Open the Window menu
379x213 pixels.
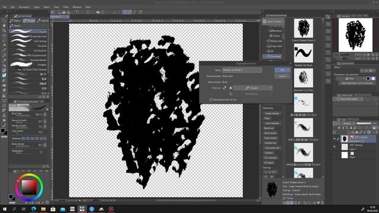[77, 7]
